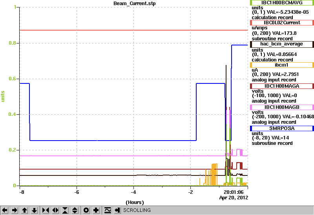The height and width of the screenshot is (215, 314).
Task: Click the 0.8 y-axis tick label
Action: 12,43
